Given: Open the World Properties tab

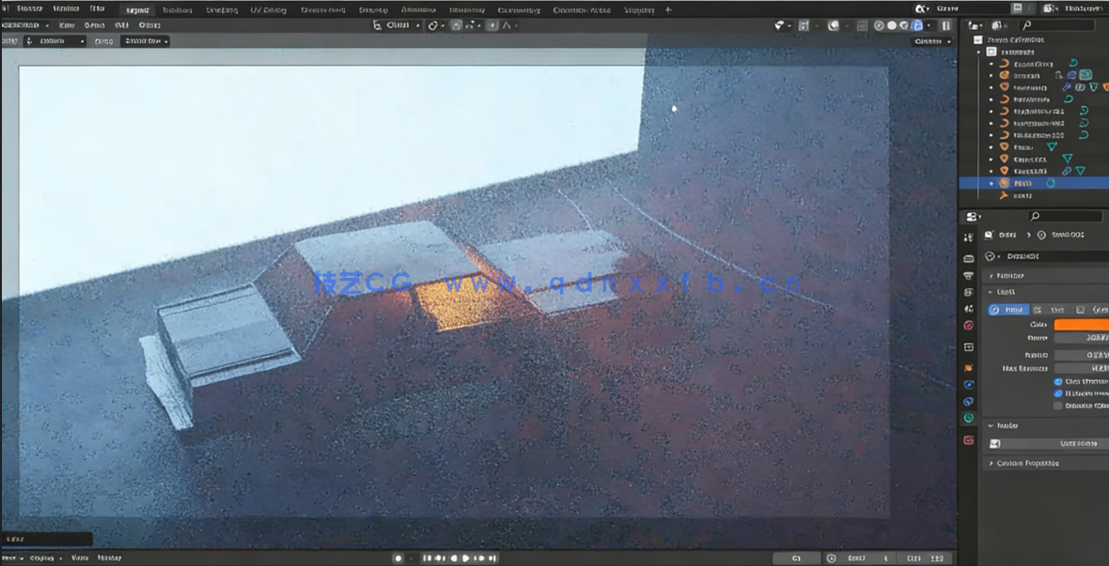Looking at the screenshot, I should tap(968, 324).
